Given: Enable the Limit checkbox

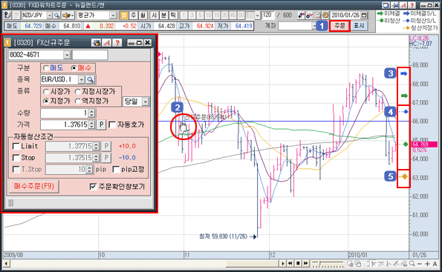Looking at the screenshot, I should 16,146.
